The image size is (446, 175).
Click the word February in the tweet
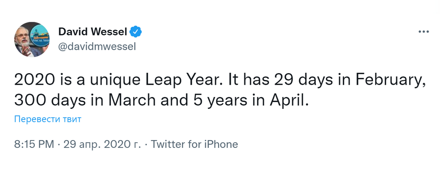394,79
